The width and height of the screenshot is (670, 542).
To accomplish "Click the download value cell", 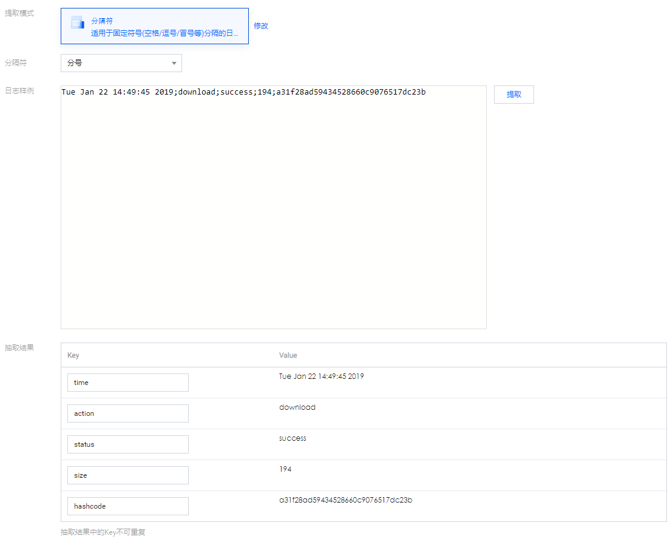I will [x=297, y=407].
